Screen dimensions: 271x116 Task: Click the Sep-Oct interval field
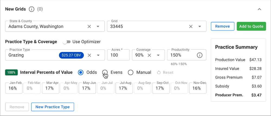(161, 88)
